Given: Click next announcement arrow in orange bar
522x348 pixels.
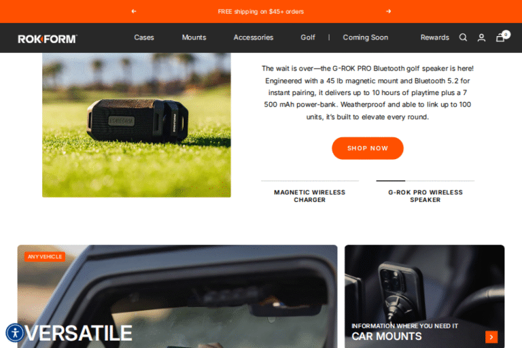Looking at the screenshot, I should pos(388,12).
